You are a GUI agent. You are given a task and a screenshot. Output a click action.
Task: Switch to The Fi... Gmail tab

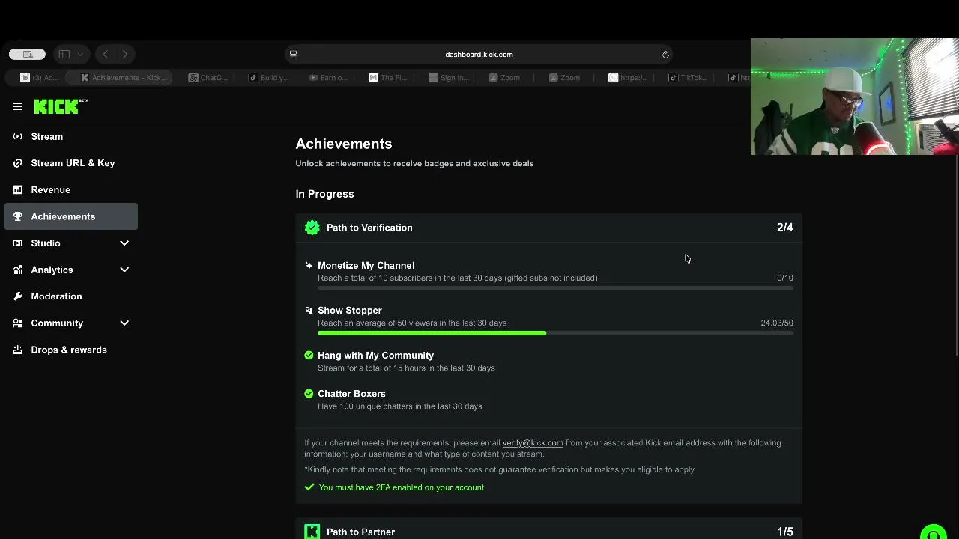[389, 78]
